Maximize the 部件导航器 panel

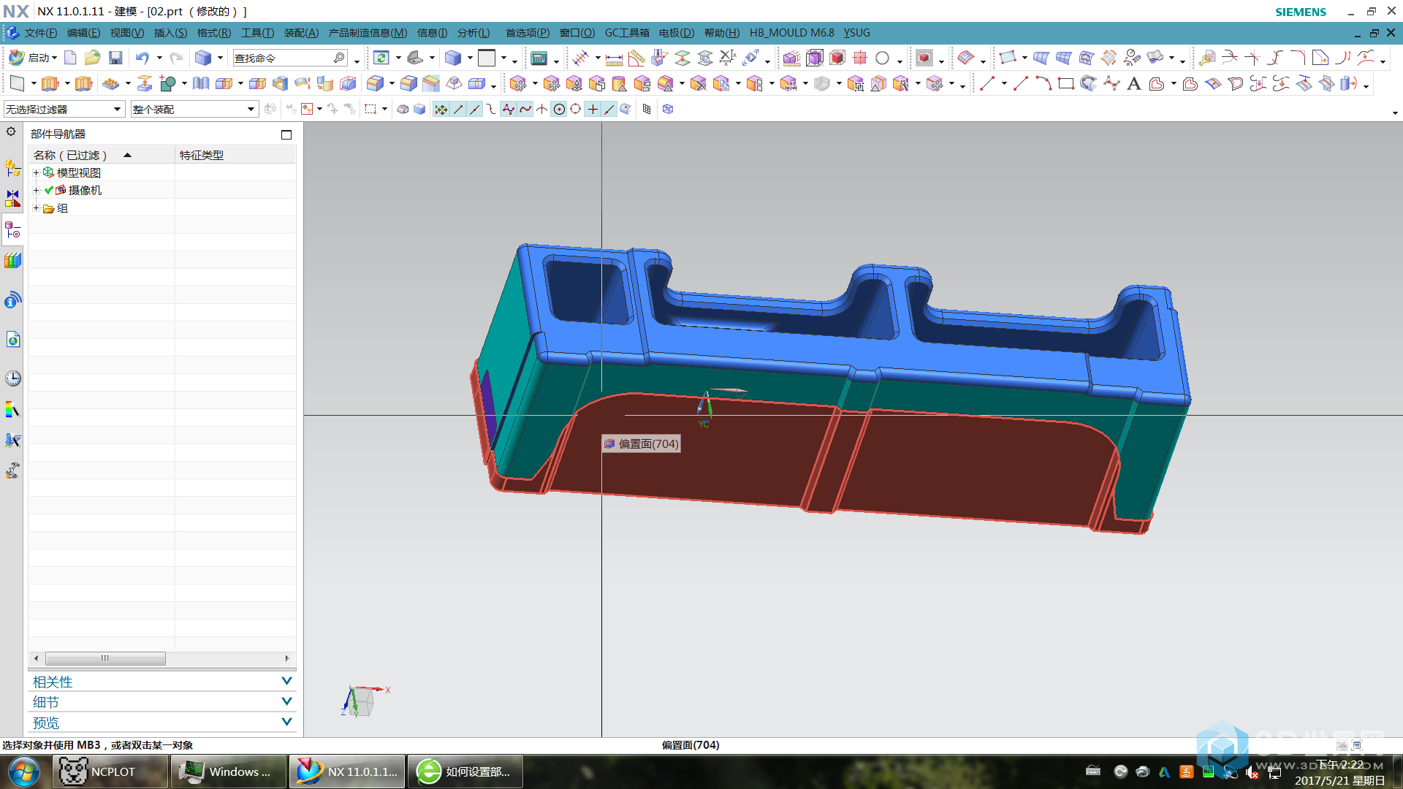coord(286,134)
